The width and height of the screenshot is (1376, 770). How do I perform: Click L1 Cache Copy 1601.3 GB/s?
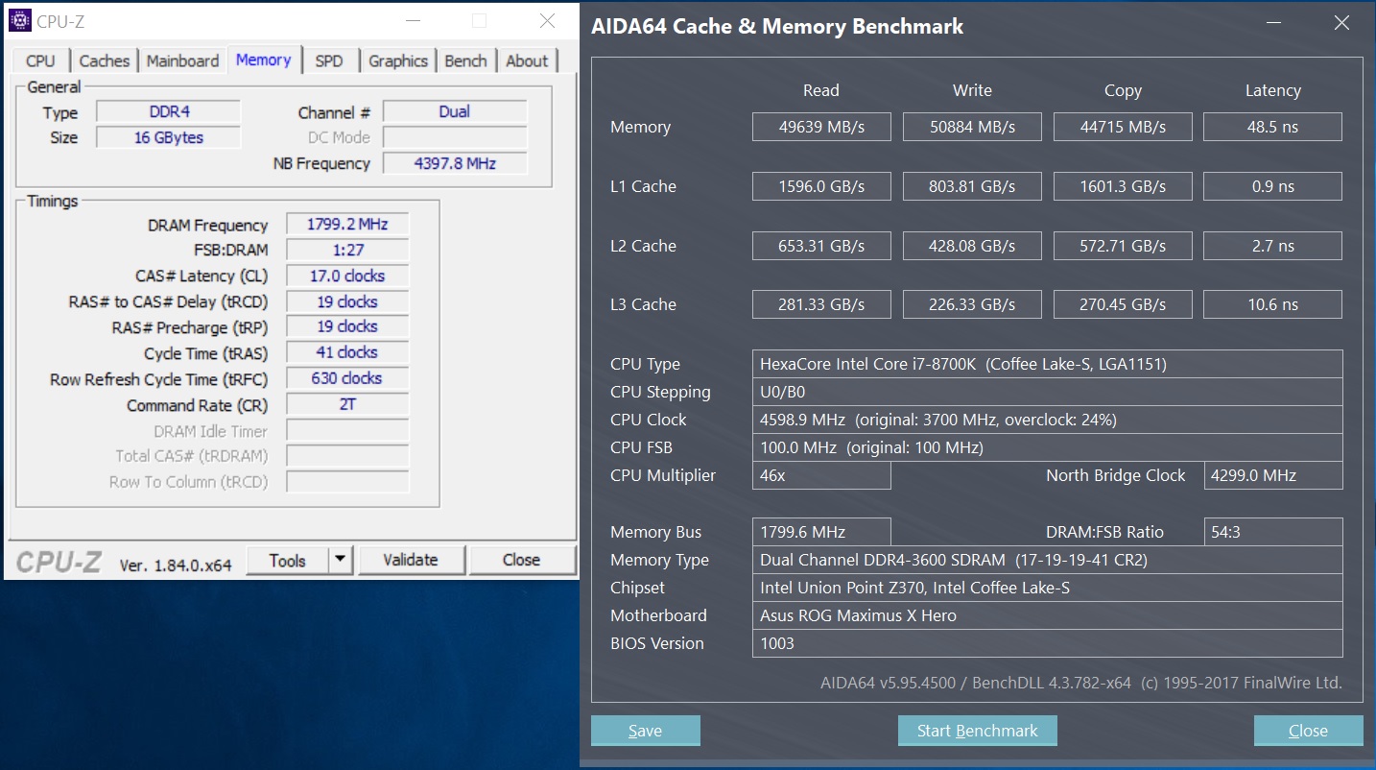click(1123, 186)
